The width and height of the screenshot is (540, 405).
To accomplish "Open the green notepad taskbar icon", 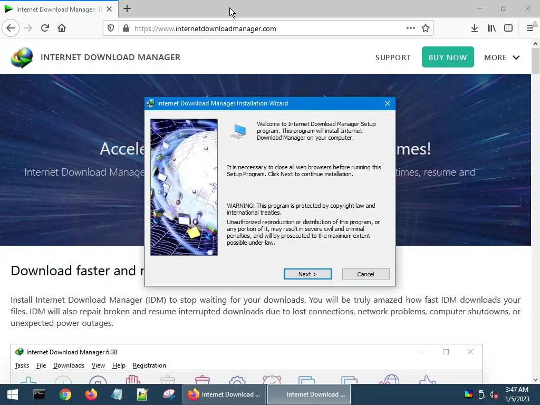I will pyautogui.click(x=142, y=394).
